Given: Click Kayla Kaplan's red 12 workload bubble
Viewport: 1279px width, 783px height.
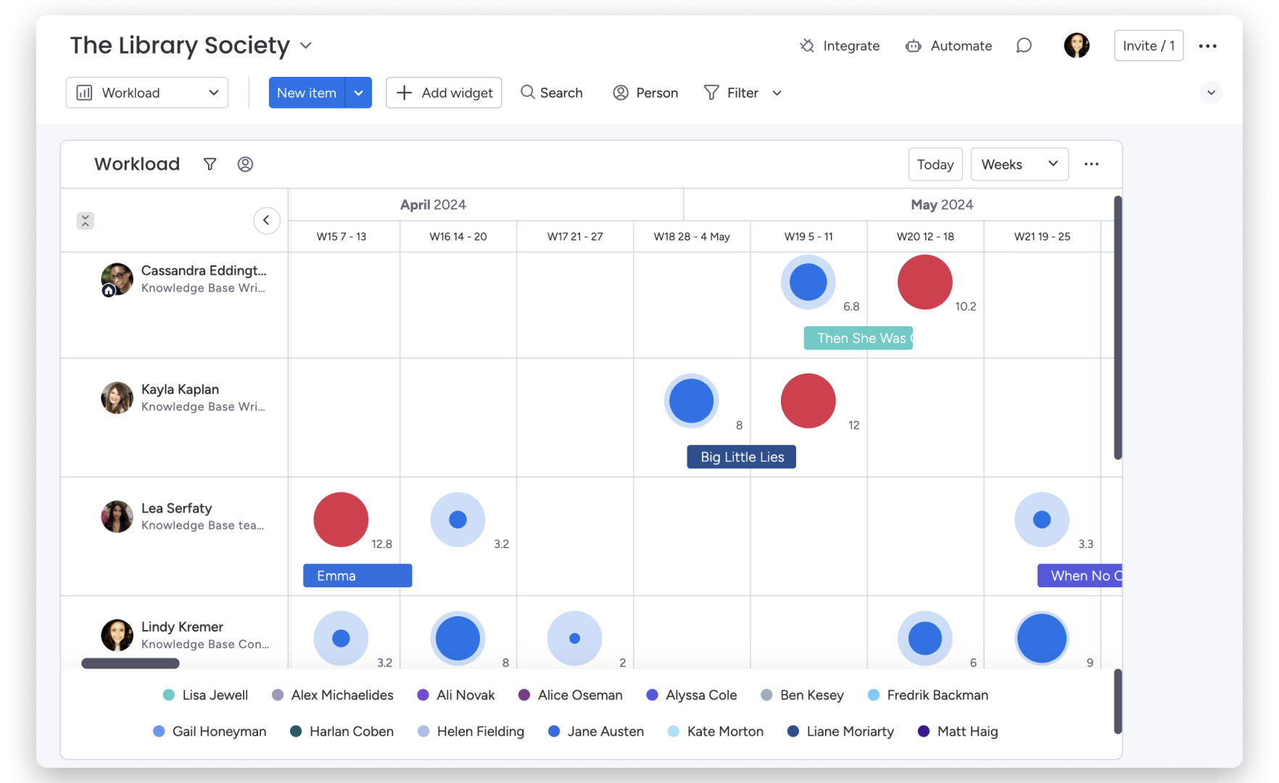Looking at the screenshot, I should click(x=808, y=401).
